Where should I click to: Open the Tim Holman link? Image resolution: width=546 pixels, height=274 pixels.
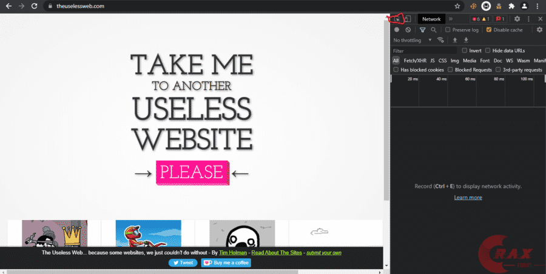click(x=233, y=253)
